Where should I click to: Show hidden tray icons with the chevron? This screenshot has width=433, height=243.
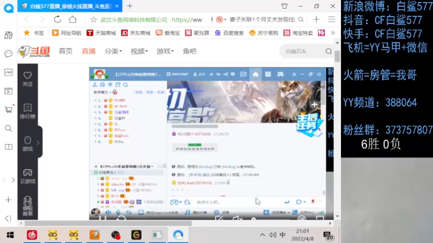pyautogui.click(x=263, y=235)
